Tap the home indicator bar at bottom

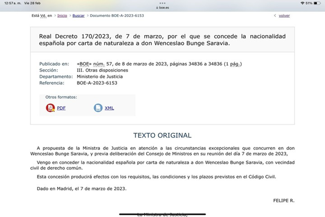[x=162, y=214]
